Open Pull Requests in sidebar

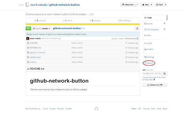pyautogui.click(x=153, y=29)
